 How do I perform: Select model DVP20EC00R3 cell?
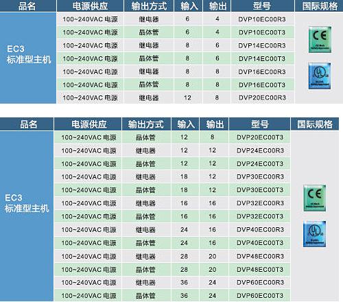coord(262,97)
